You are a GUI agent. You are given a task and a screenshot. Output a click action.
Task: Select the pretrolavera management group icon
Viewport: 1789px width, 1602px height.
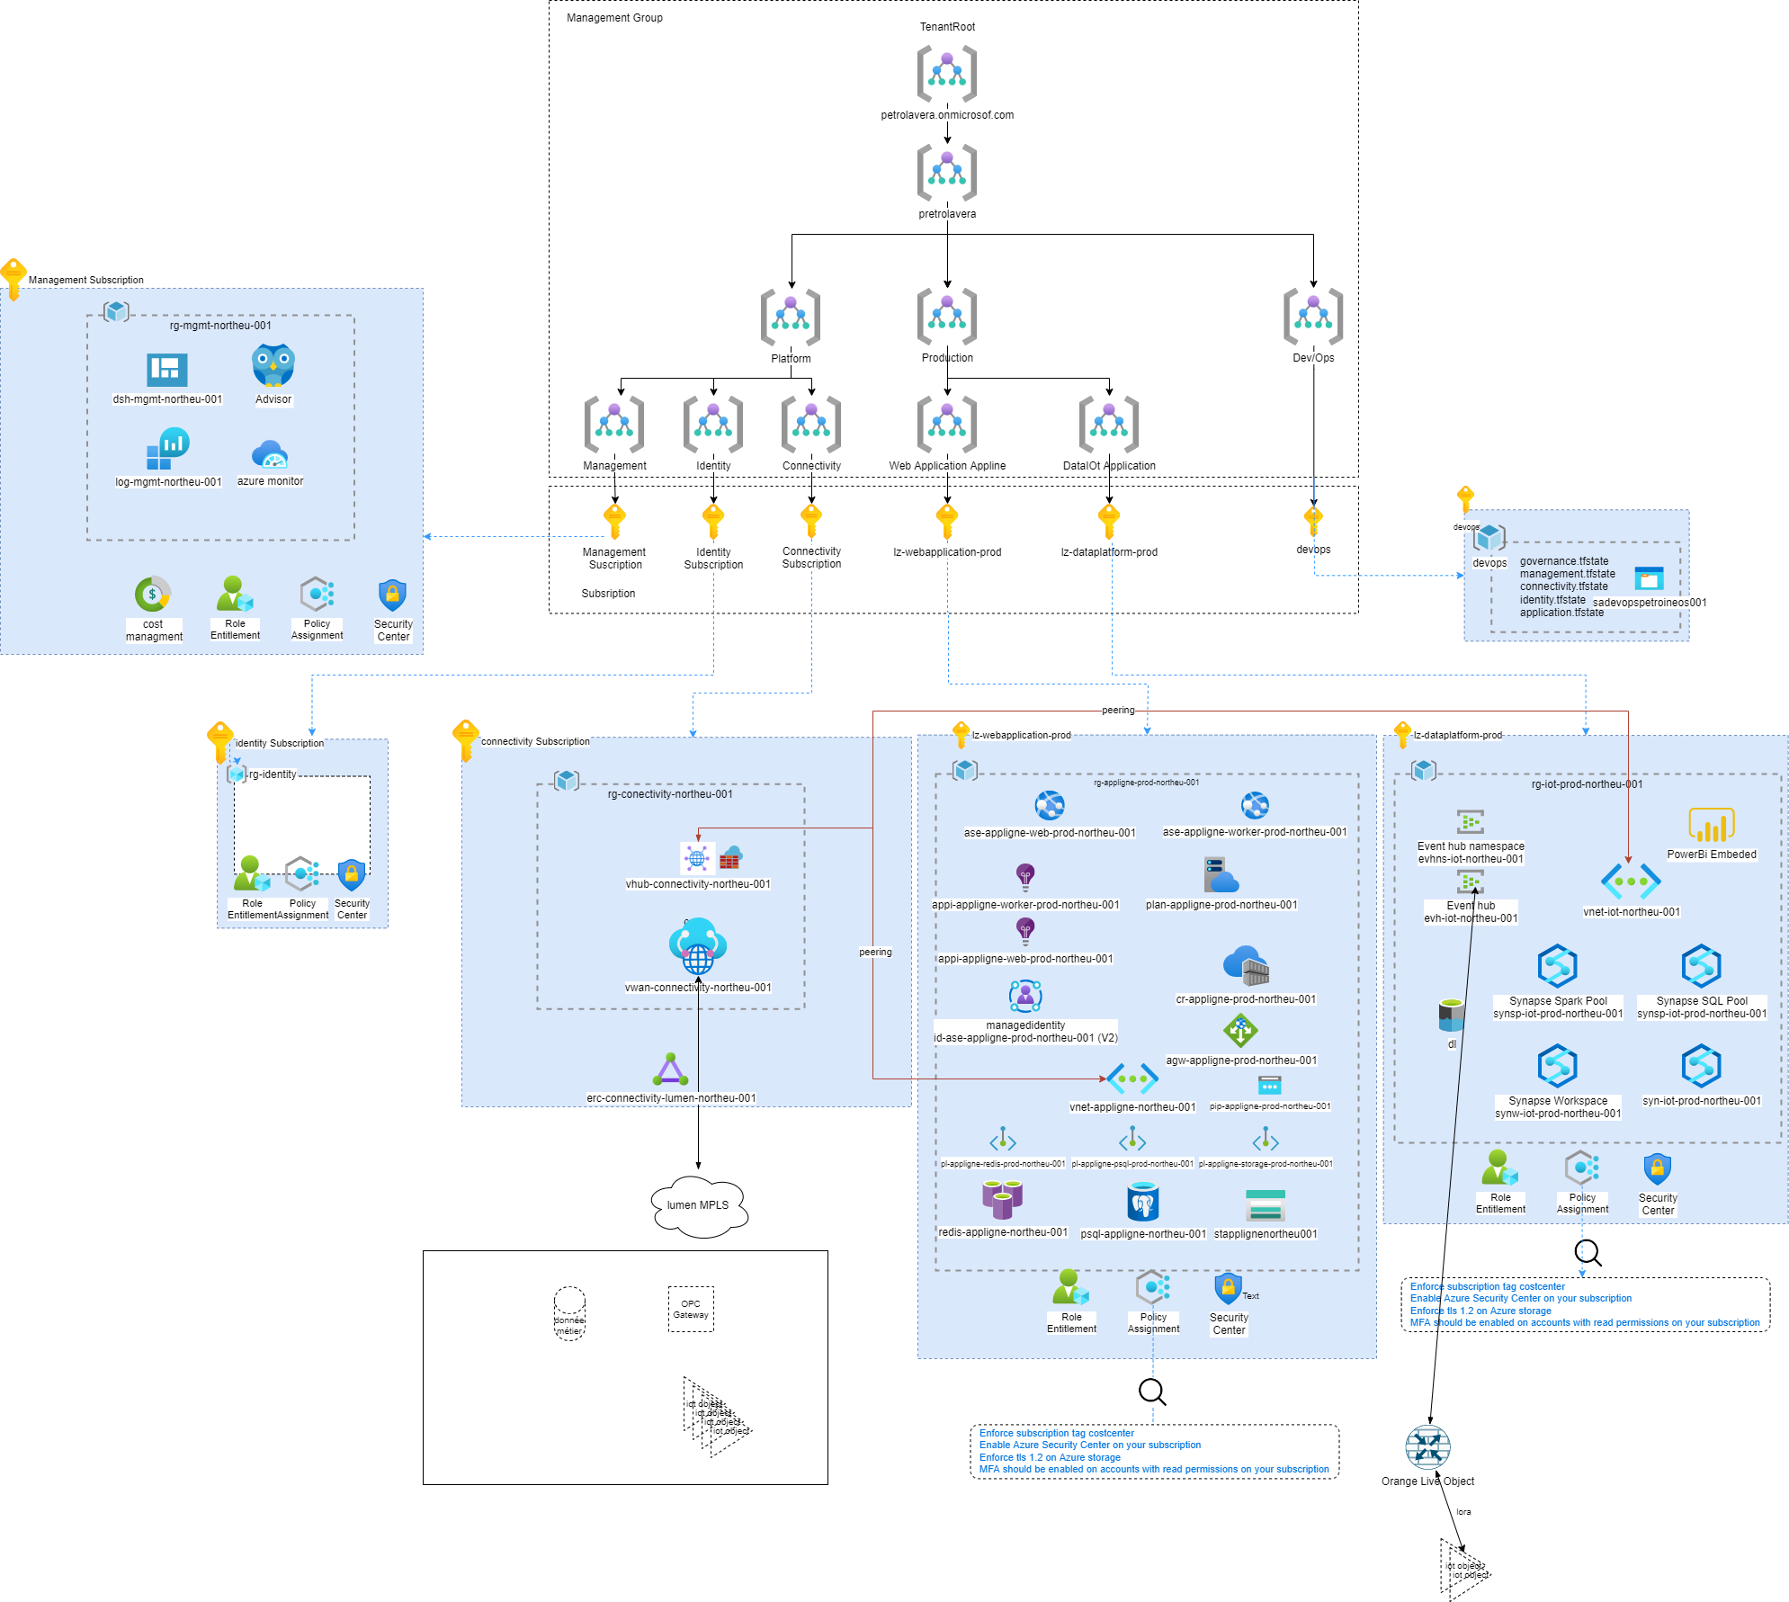pyautogui.click(x=946, y=173)
